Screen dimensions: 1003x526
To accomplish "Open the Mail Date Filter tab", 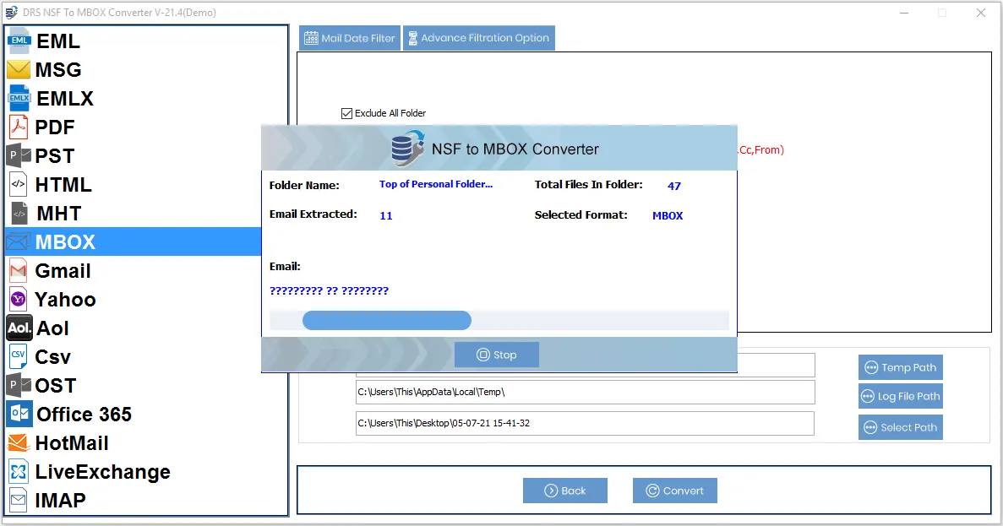I will coord(350,38).
